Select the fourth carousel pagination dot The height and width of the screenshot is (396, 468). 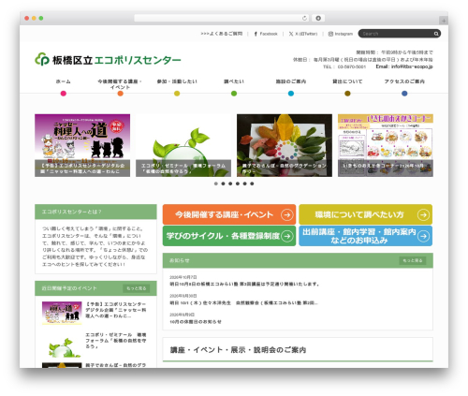[x=238, y=183]
